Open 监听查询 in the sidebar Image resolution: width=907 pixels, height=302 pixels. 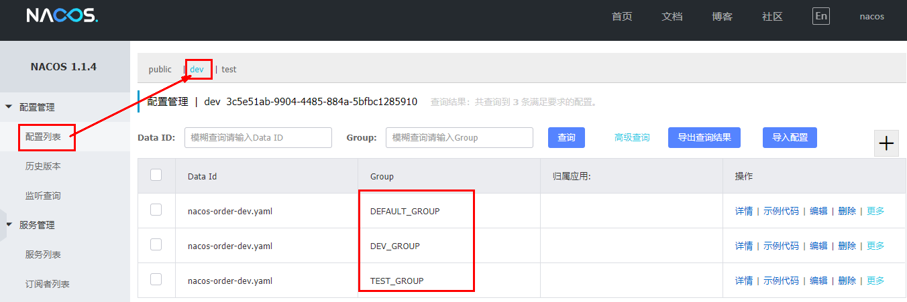[x=43, y=196]
